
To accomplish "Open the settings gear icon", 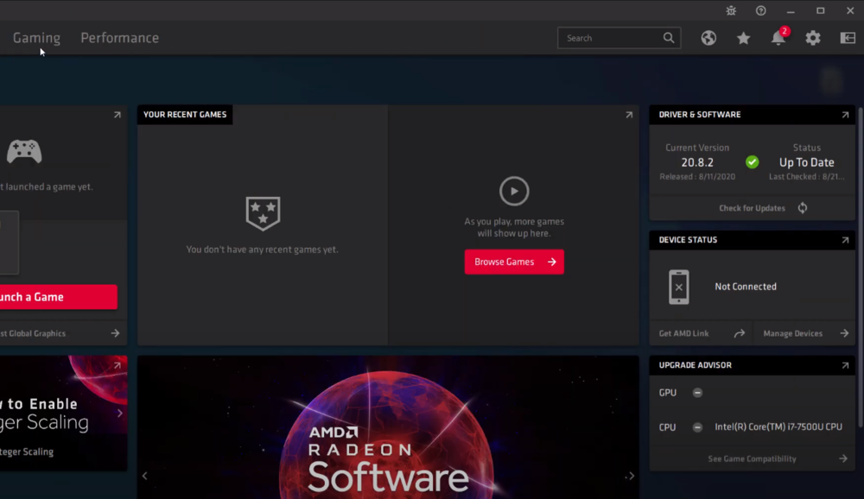I will point(813,38).
